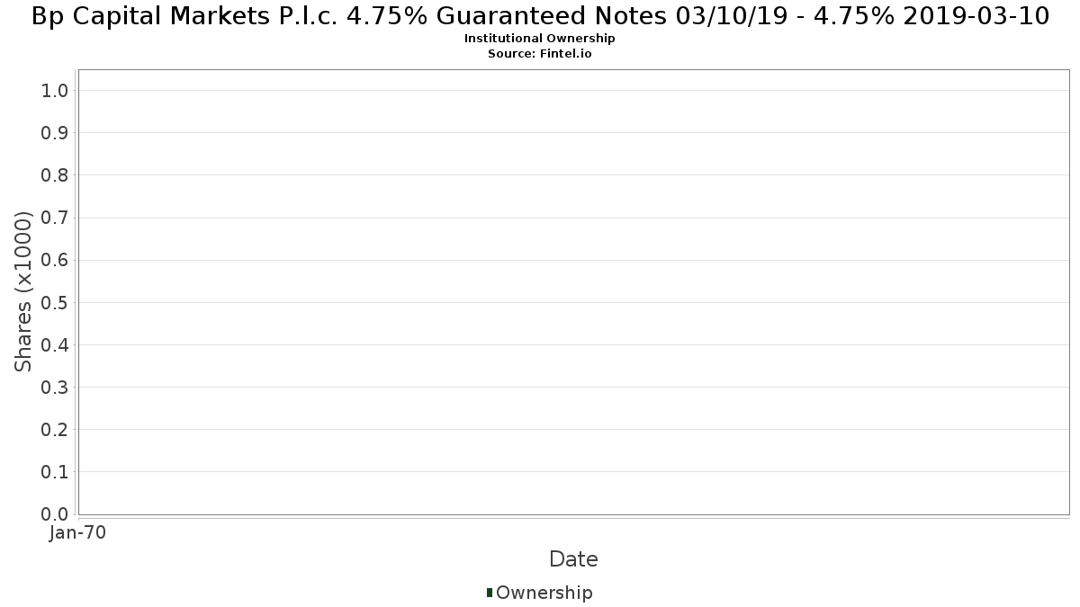The image size is (1080, 607).
Task: Select the 0.4 y-axis tick label
Action: coord(56,344)
